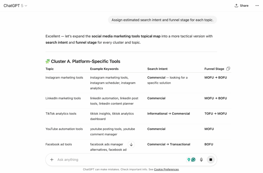Open the ChatGPT 5 model dropdown
Screen dimensions: 263x173
[x=15, y=6]
